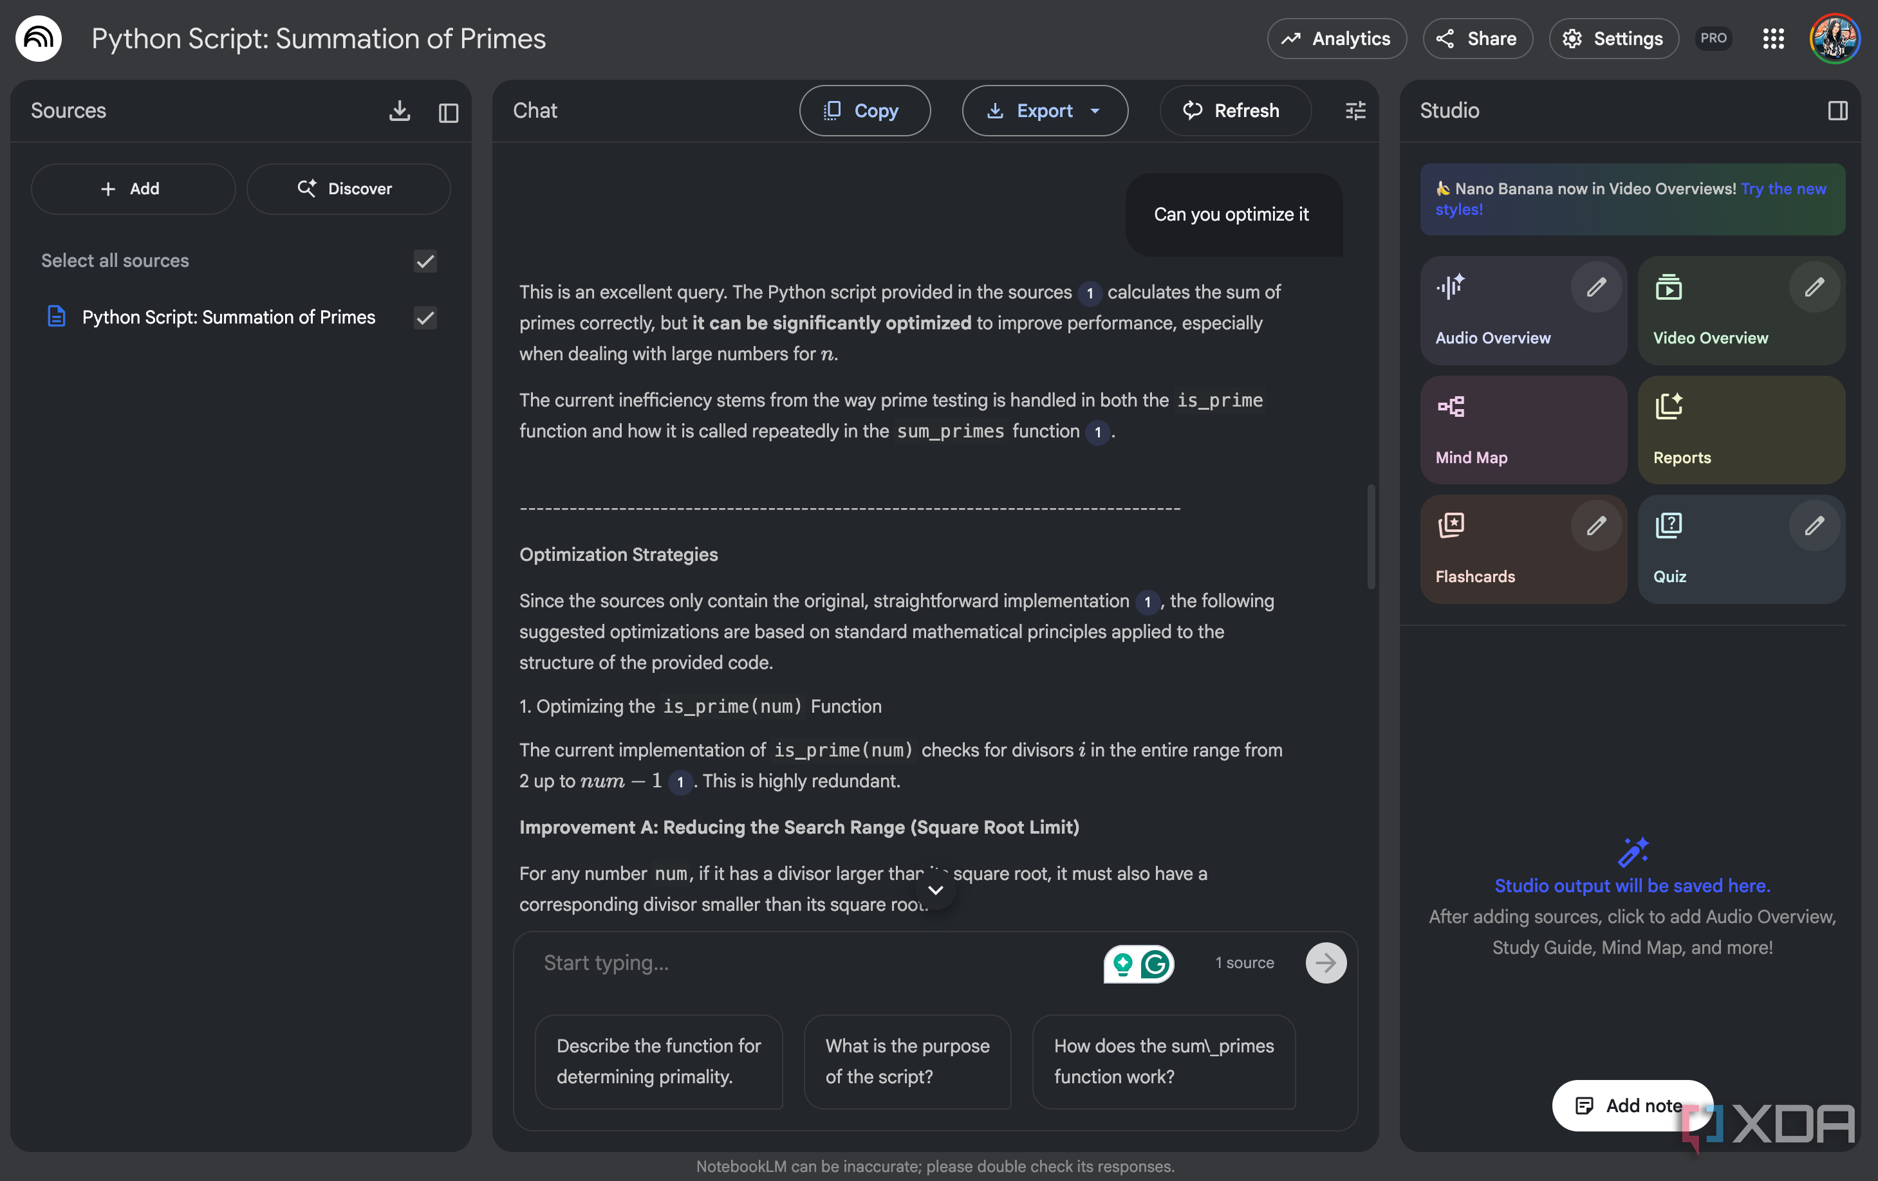Screen dimensions: 1878x1181
Task: Toggle the Select all sources checkbox
Action: pyautogui.click(x=425, y=261)
